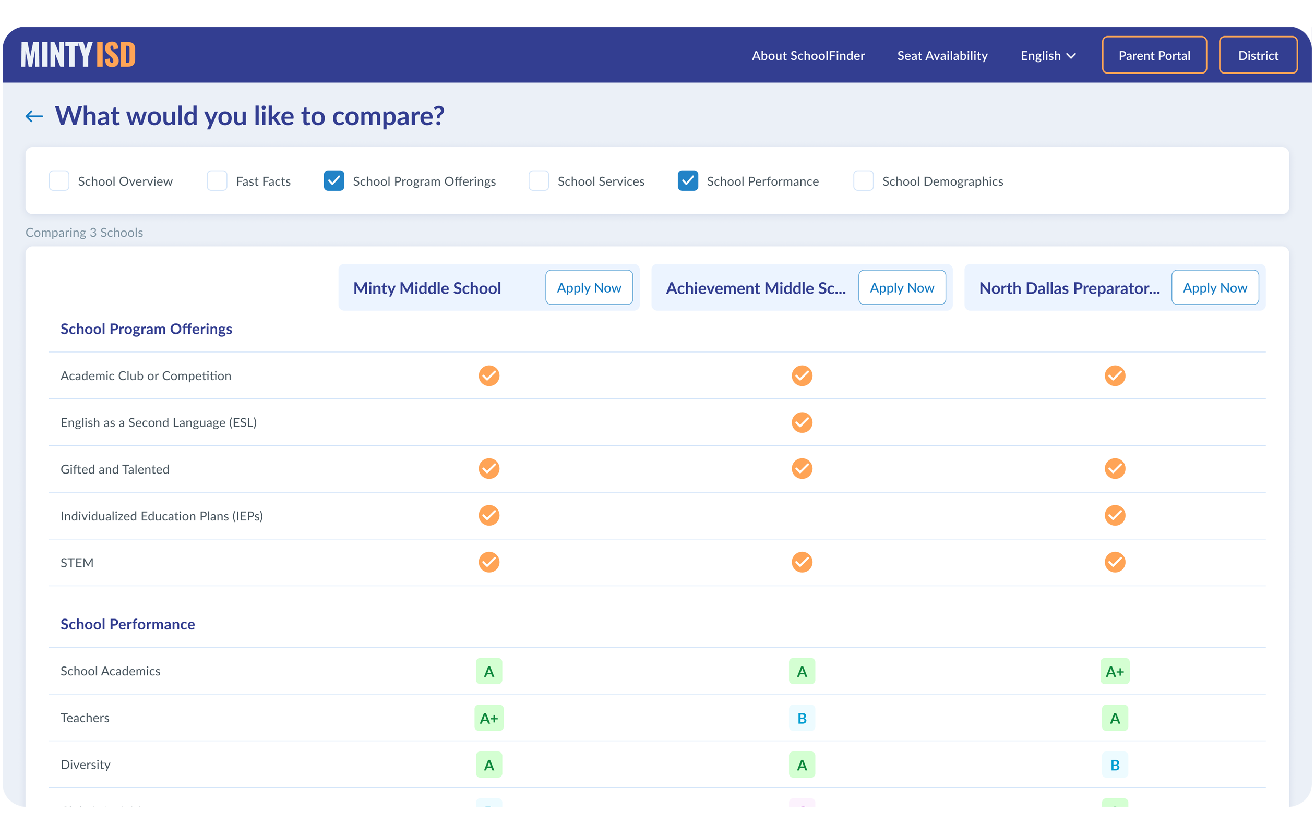Tick the School Demographics checkbox

tap(863, 181)
